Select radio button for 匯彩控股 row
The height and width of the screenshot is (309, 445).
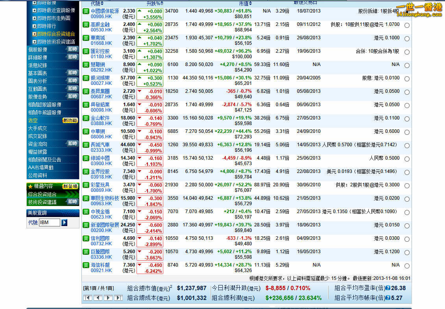click(407, 52)
